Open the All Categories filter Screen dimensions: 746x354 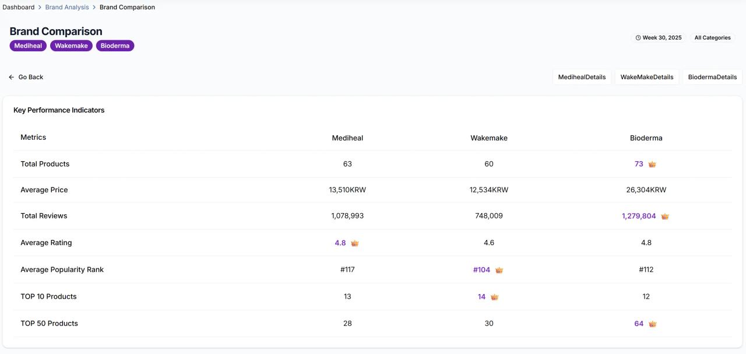712,38
